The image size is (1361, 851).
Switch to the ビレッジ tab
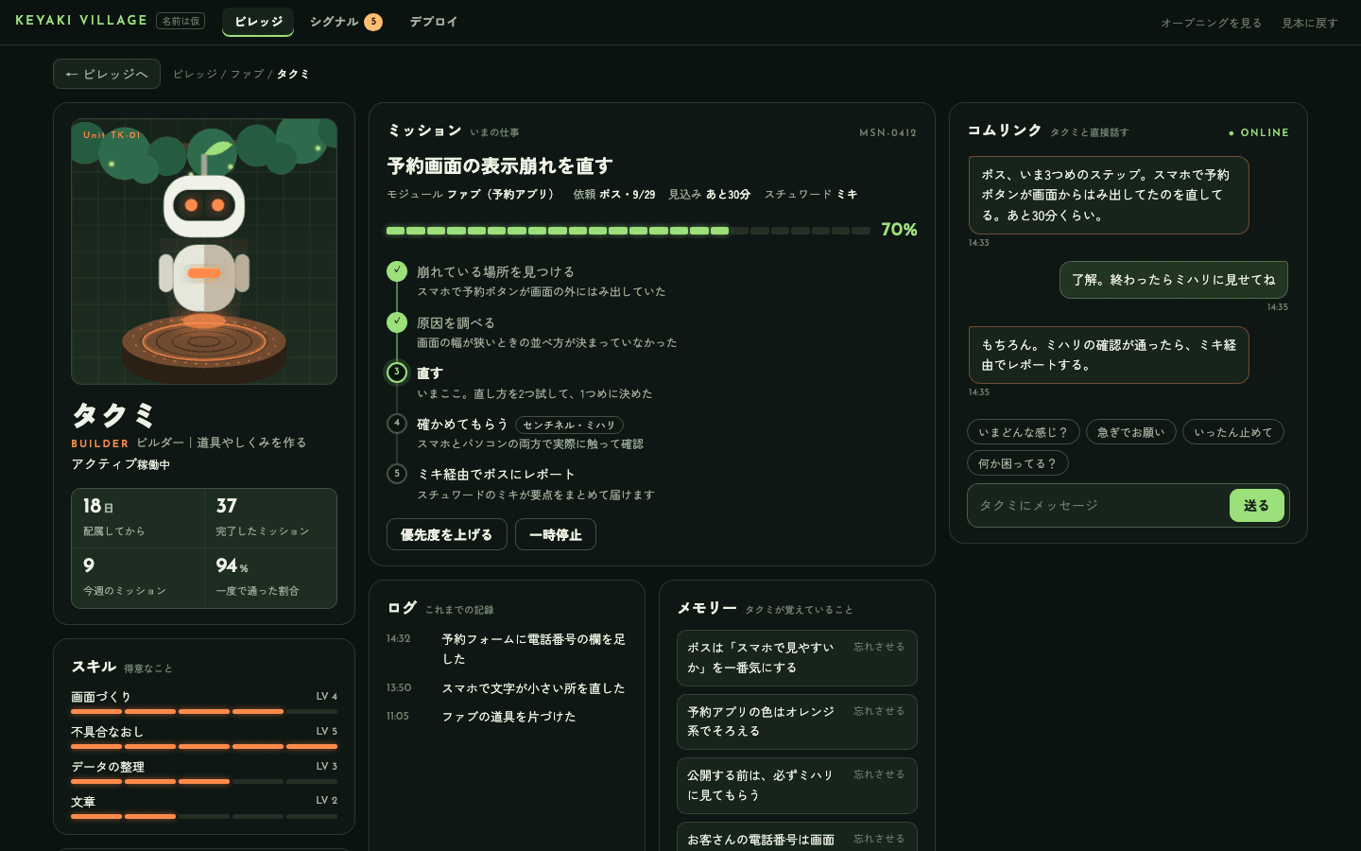coord(258,22)
